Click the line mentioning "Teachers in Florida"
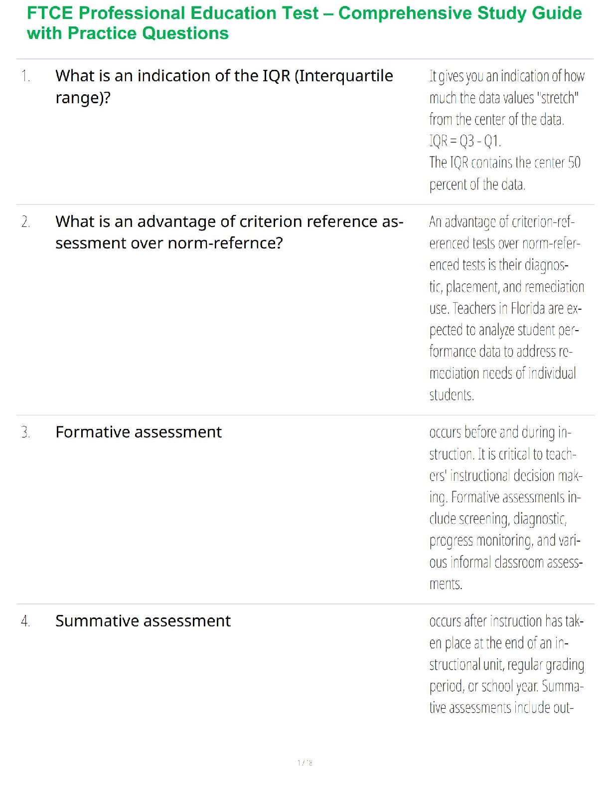Image resolution: width=610 pixels, height=790 pixels. tap(505, 309)
